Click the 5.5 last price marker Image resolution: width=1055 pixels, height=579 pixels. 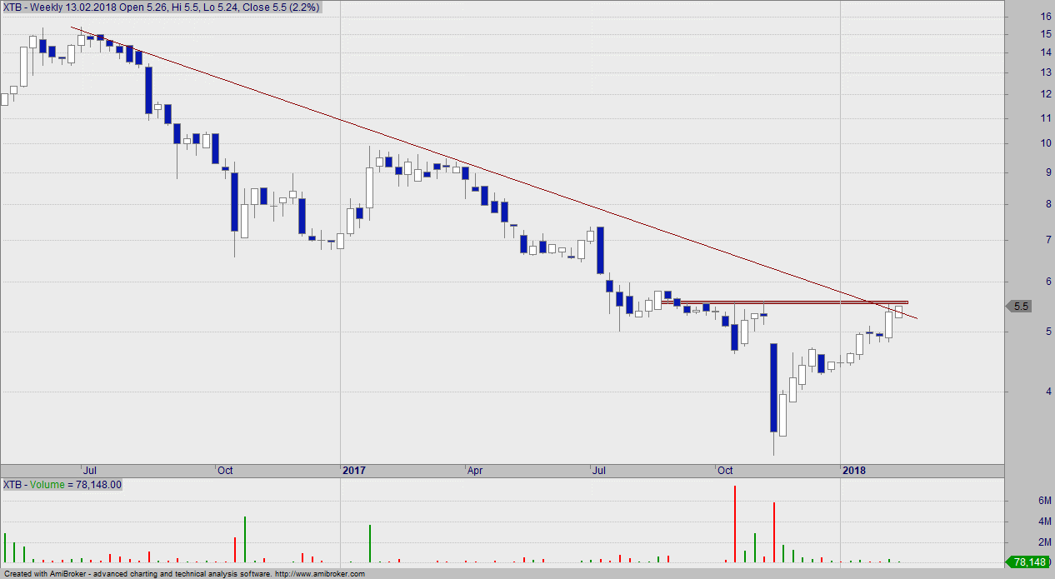1019,307
